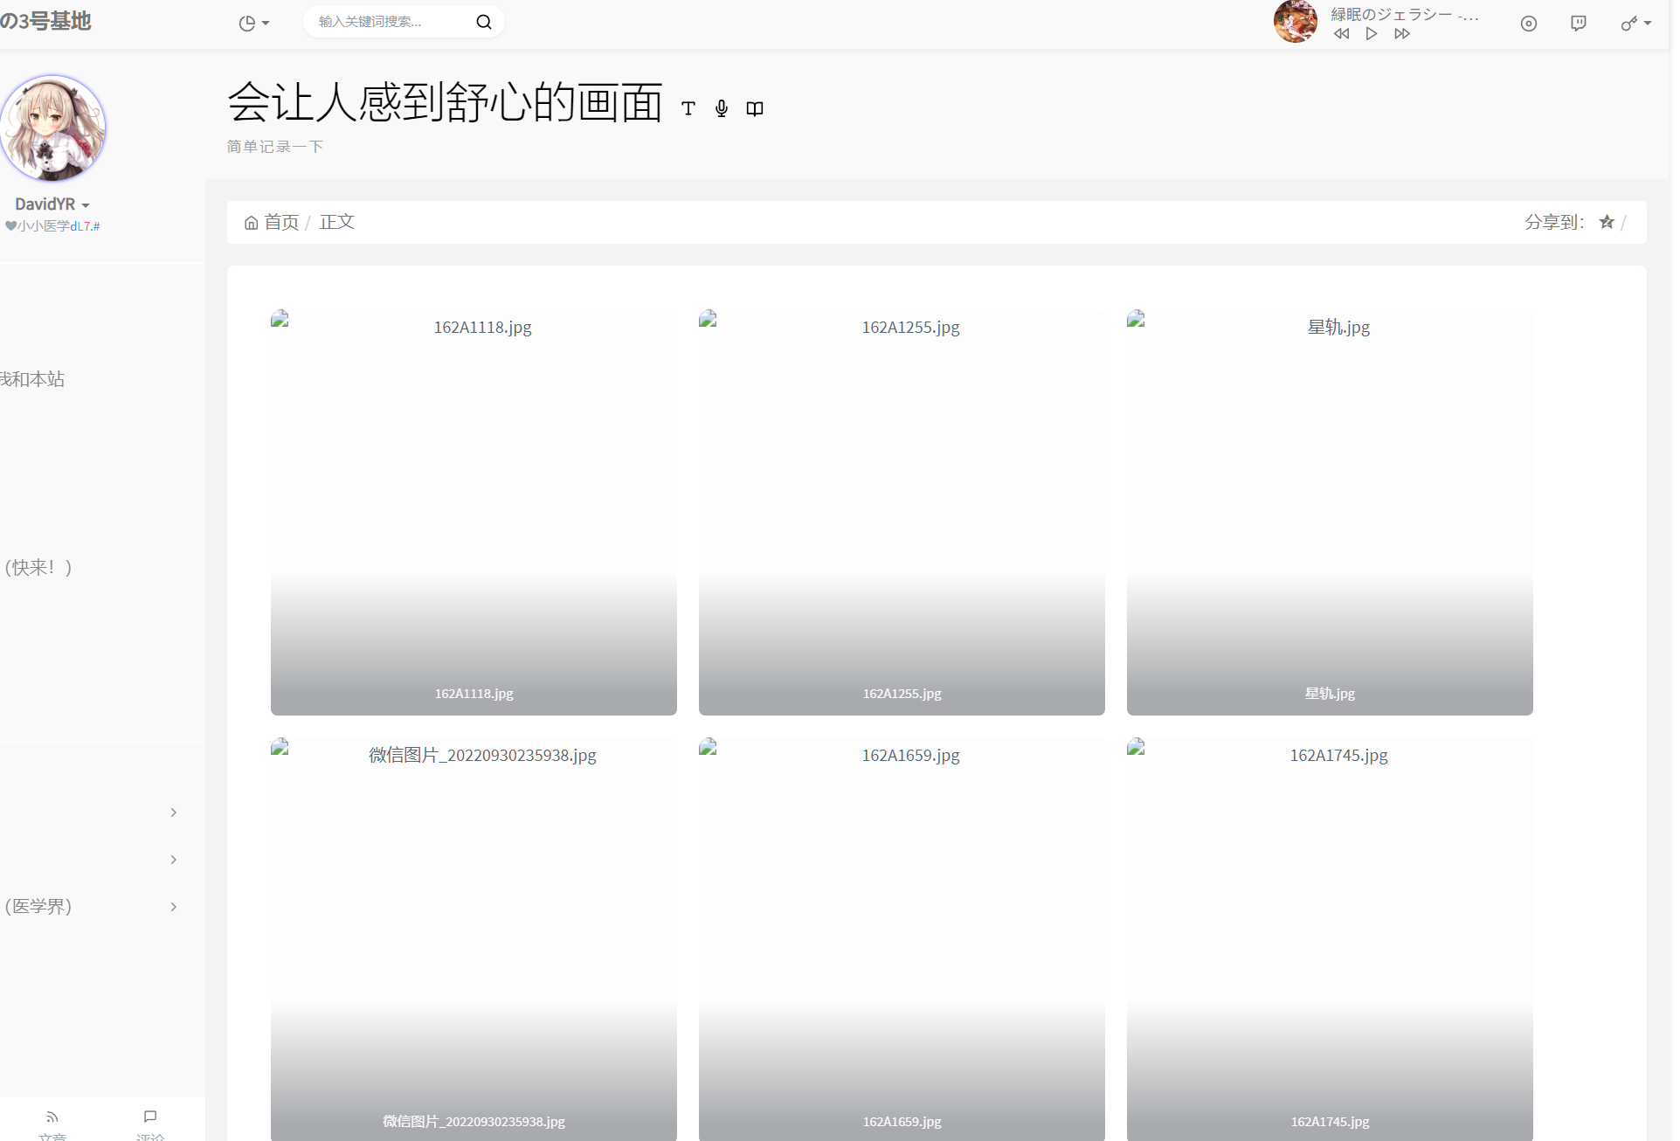Go back to previous song

click(x=1341, y=34)
